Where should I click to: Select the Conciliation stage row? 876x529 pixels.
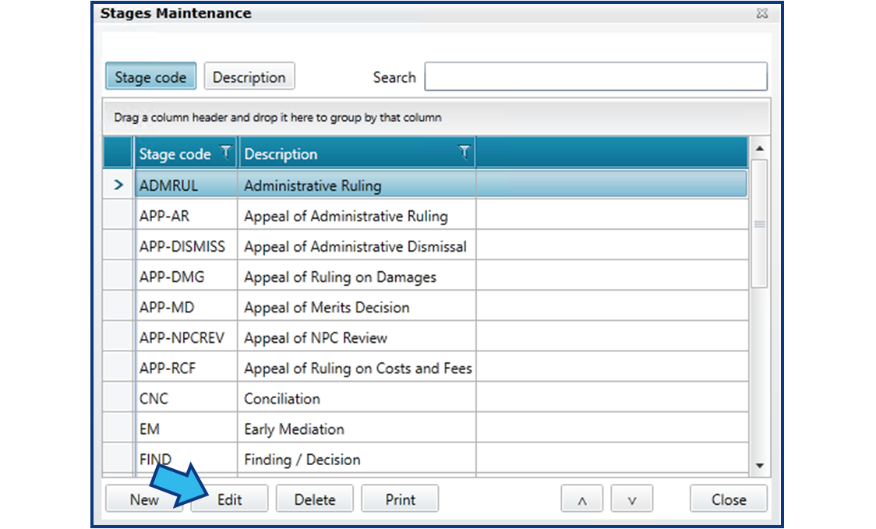[x=426, y=398]
